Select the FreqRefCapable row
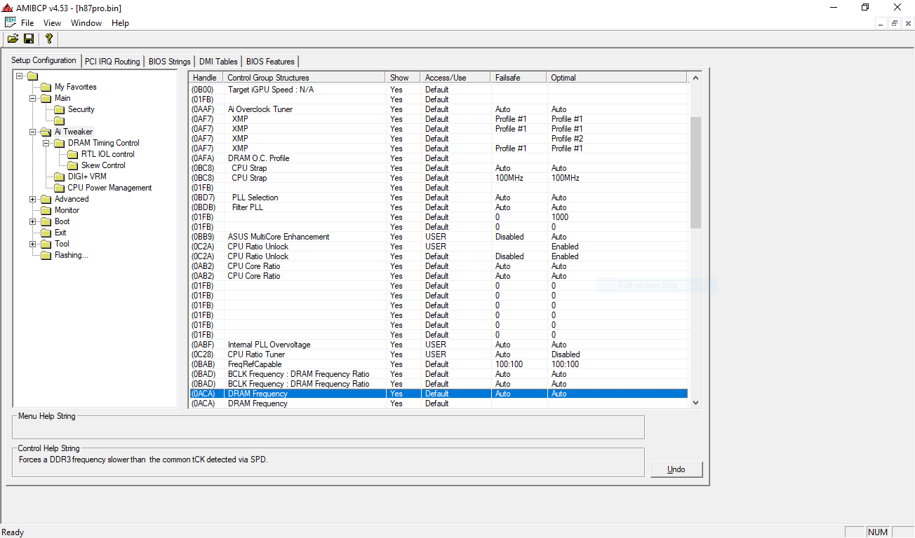 pos(439,364)
